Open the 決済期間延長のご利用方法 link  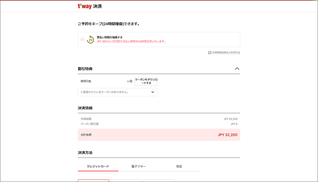point(226,53)
